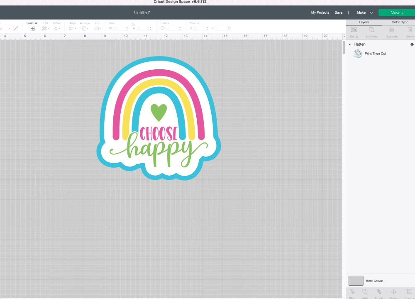Click the Blank Canvas color swatch
Screen dimensions: 415x299
pos(356,281)
